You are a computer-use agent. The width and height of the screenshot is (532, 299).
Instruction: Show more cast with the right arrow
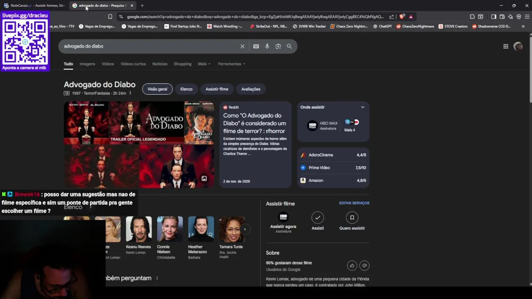(245, 229)
